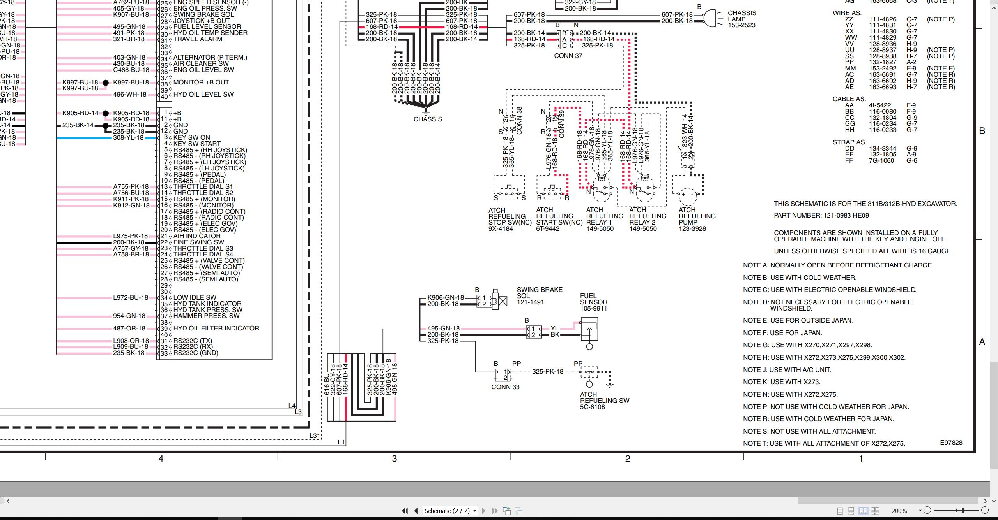Click the FUEL SENSOR label

tap(593, 302)
